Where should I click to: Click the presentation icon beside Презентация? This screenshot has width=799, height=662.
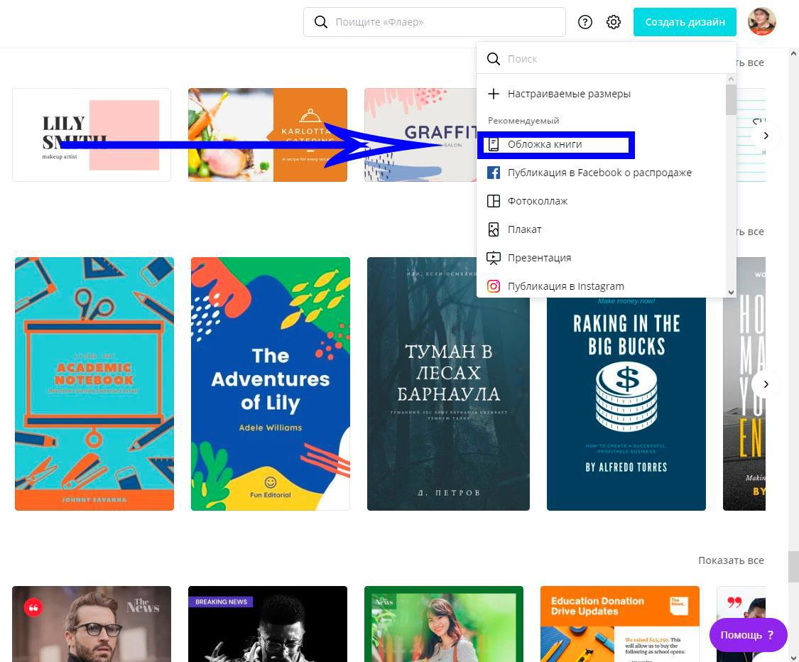tap(494, 258)
